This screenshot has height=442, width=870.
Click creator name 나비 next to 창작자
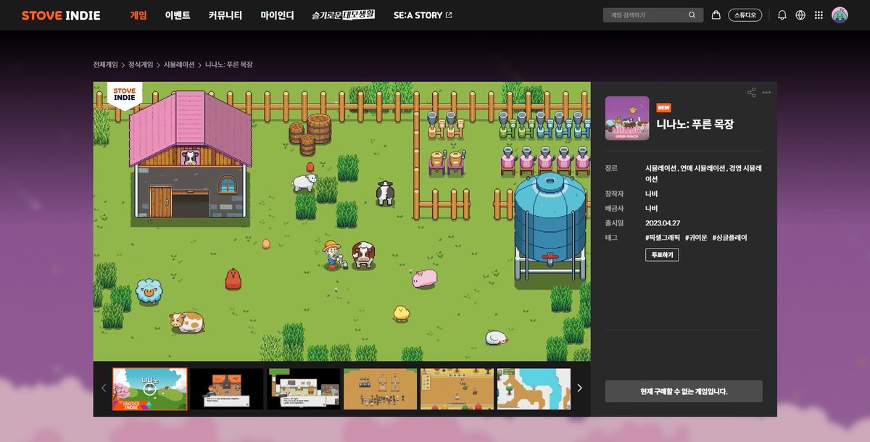point(652,193)
